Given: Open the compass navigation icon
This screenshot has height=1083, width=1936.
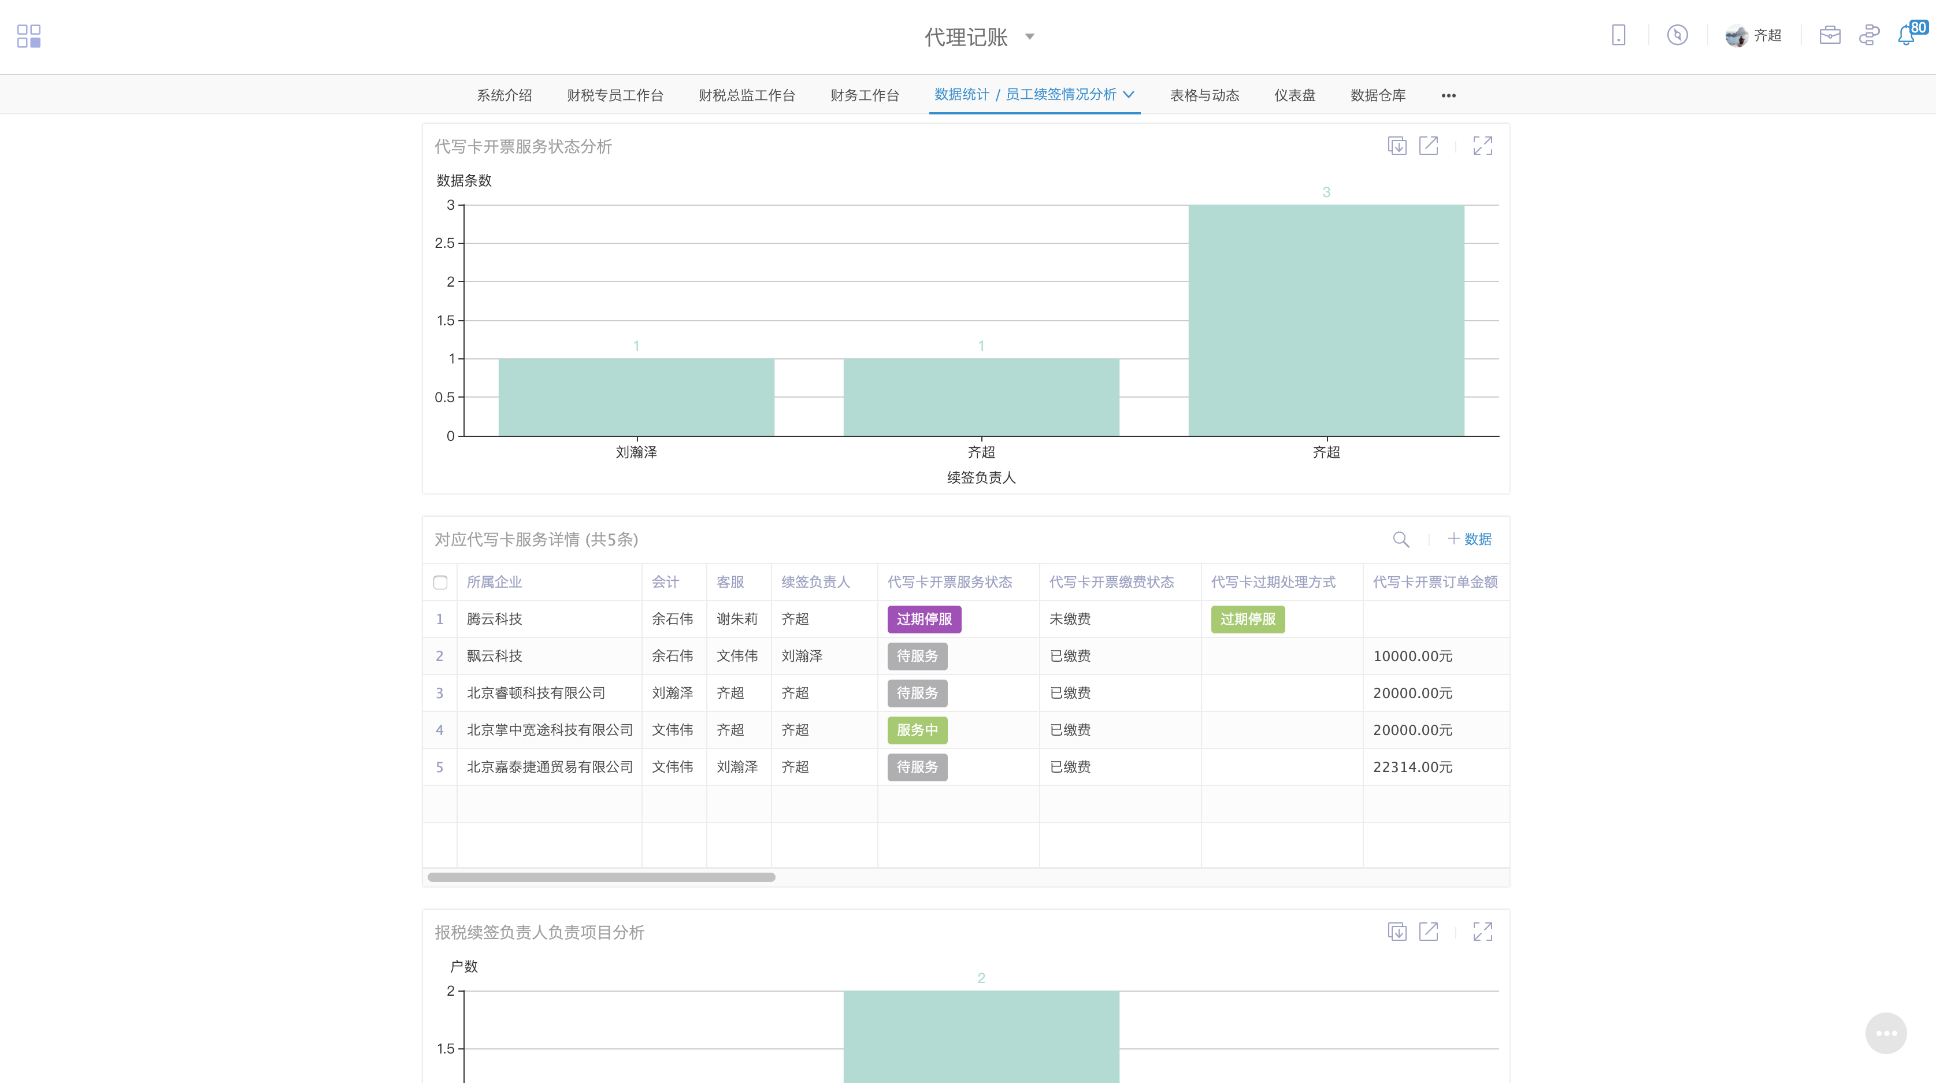Looking at the screenshot, I should point(1677,35).
